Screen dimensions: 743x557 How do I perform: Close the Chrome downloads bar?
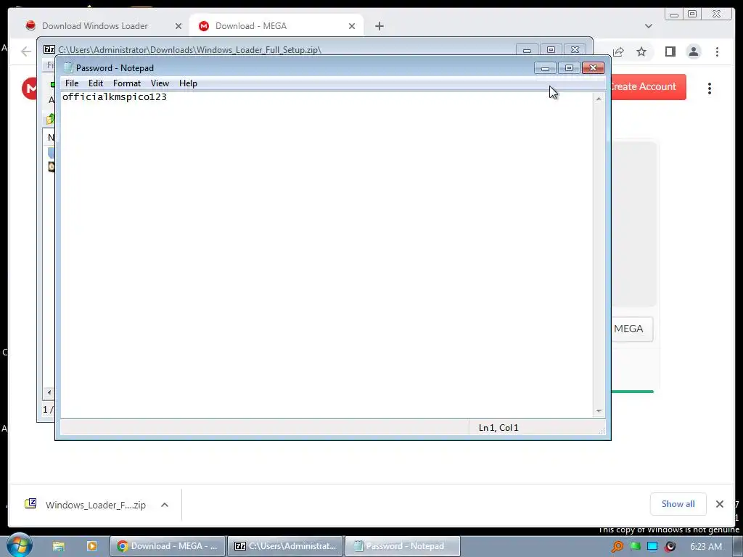[x=719, y=504]
